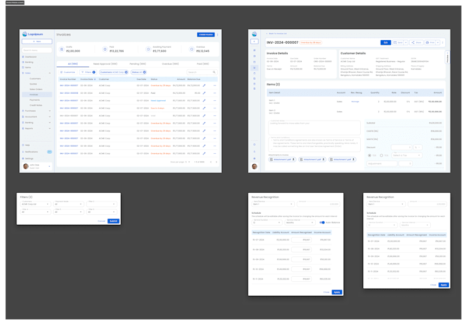Open Payment Mode dropdown in Filters panel
This screenshot has height=325, width=467.
68,204
